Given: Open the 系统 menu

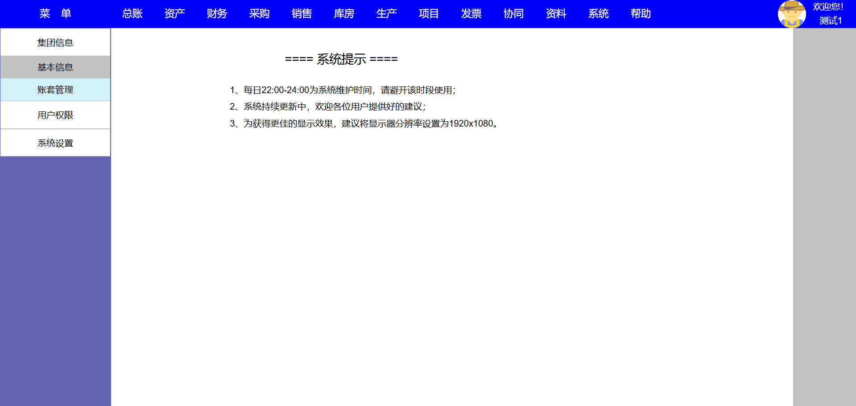Looking at the screenshot, I should (x=599, y=14).
